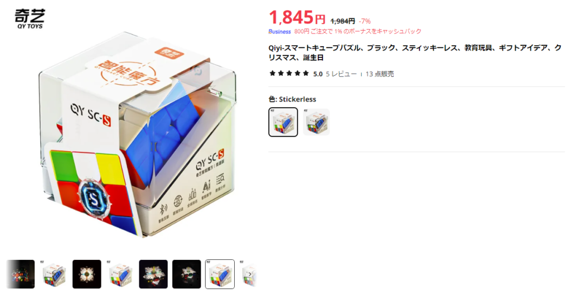
Task: Open the main product image
Action: pyautogui.click(x=137, y=135)
